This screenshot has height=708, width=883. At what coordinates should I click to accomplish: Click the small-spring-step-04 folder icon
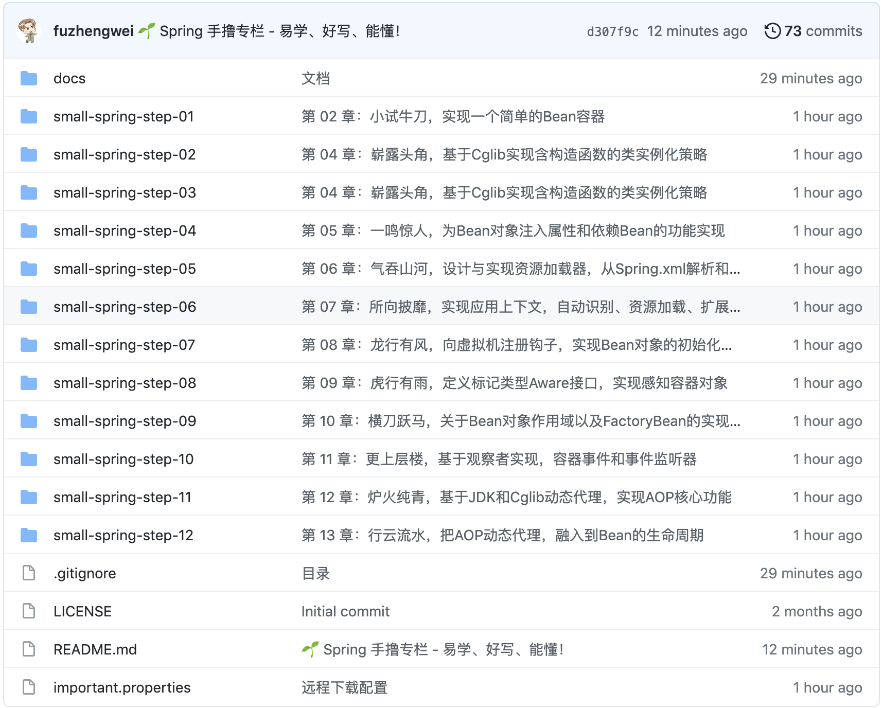pyautogui.click(x=29, y=231)
